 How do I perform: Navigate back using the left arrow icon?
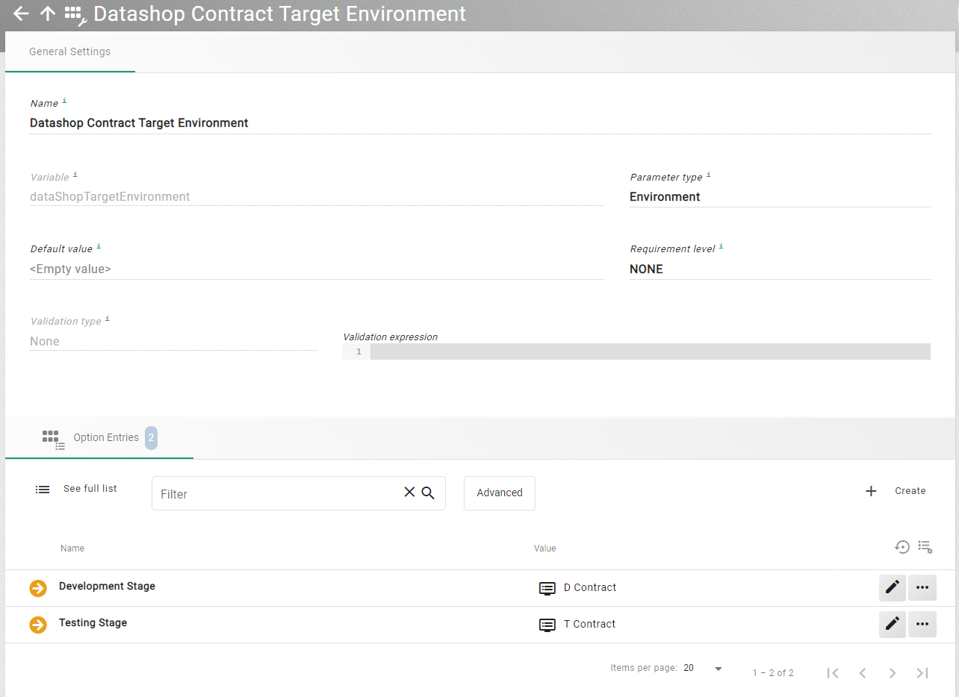point(20,13)
